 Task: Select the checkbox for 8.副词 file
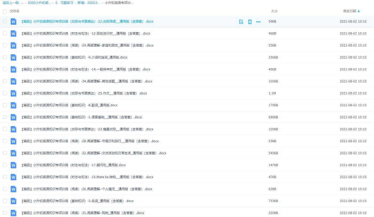5,105
